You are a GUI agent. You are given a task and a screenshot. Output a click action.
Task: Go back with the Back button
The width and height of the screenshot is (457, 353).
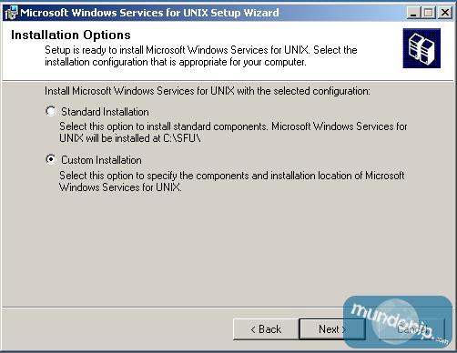266,329
